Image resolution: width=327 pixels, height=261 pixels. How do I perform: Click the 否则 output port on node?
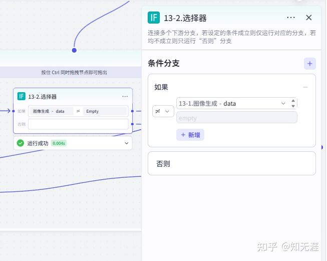click(132, 124)
